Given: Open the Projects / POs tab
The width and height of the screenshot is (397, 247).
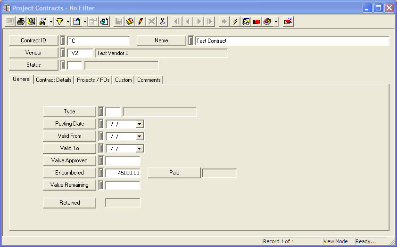Looking at the screenshot, I should click(93, 80).
